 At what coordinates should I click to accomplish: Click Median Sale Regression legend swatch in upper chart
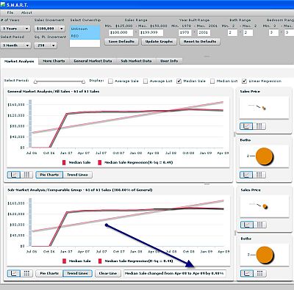point(99,162)
